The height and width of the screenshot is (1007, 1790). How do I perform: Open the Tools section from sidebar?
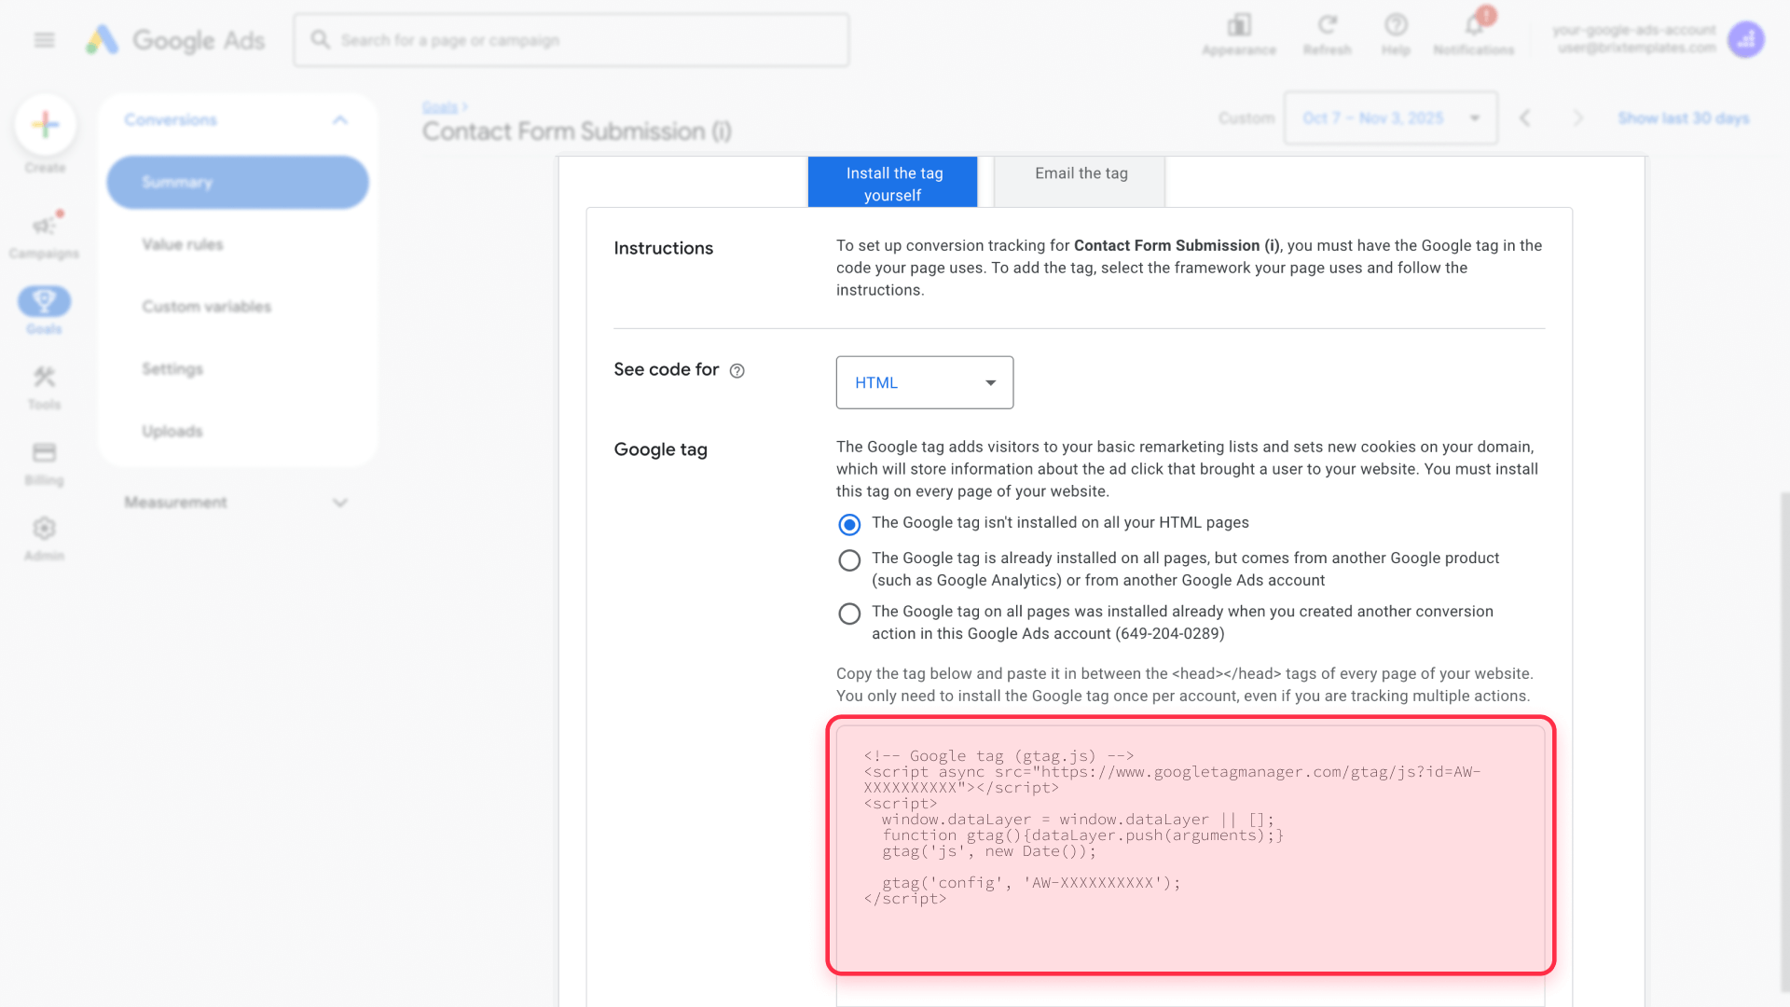point(44,385)
